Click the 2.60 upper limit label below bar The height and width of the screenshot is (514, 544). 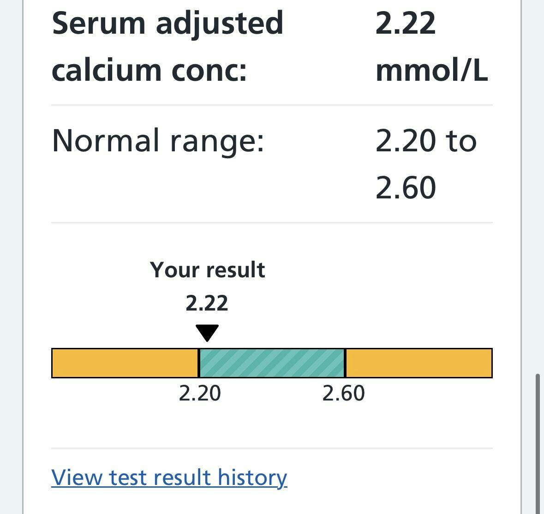(x=344, y=393)
